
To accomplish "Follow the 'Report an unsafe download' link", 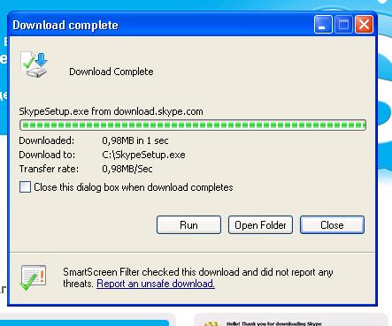I will point(156,284).
